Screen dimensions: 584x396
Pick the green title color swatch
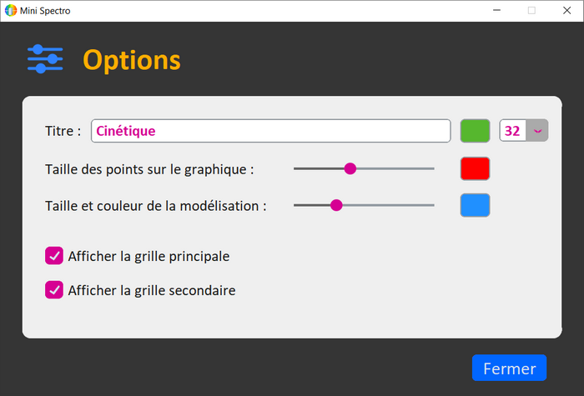(x=475, y=131)
